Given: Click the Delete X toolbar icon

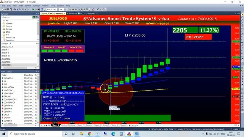Looking at the screenshot, I should click(x=26, y=10).
